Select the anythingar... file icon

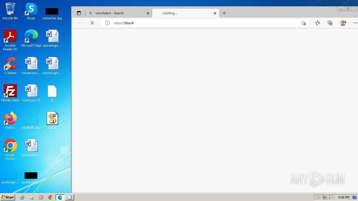tap(10, 178)
